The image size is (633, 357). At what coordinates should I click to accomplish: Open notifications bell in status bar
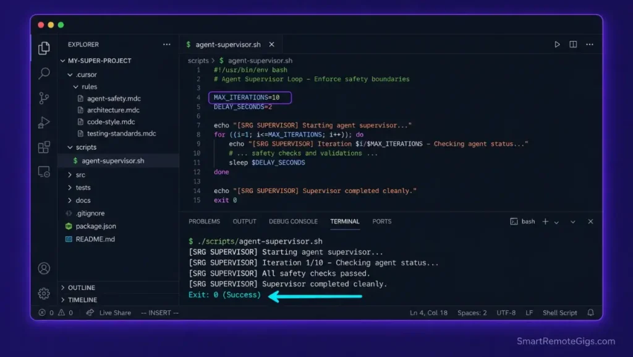[590, 312]
